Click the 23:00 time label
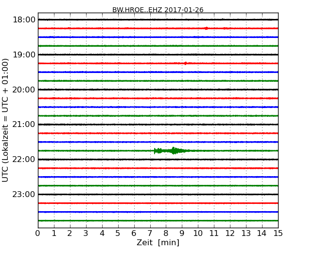 tap(24, 194)
